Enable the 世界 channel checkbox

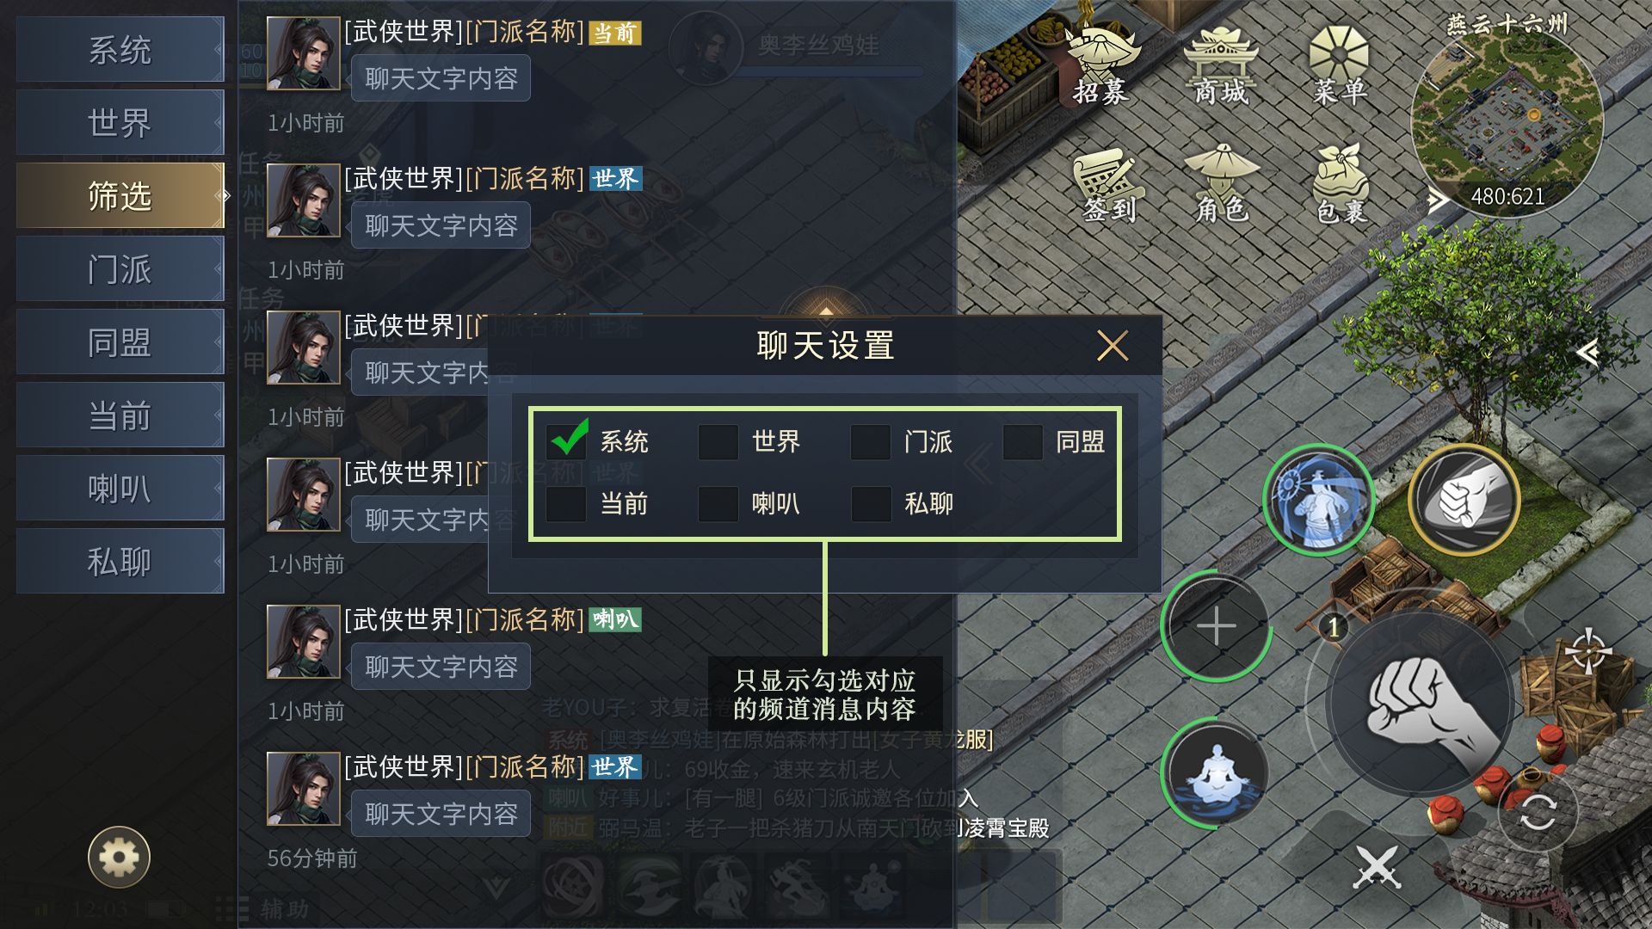718,442
